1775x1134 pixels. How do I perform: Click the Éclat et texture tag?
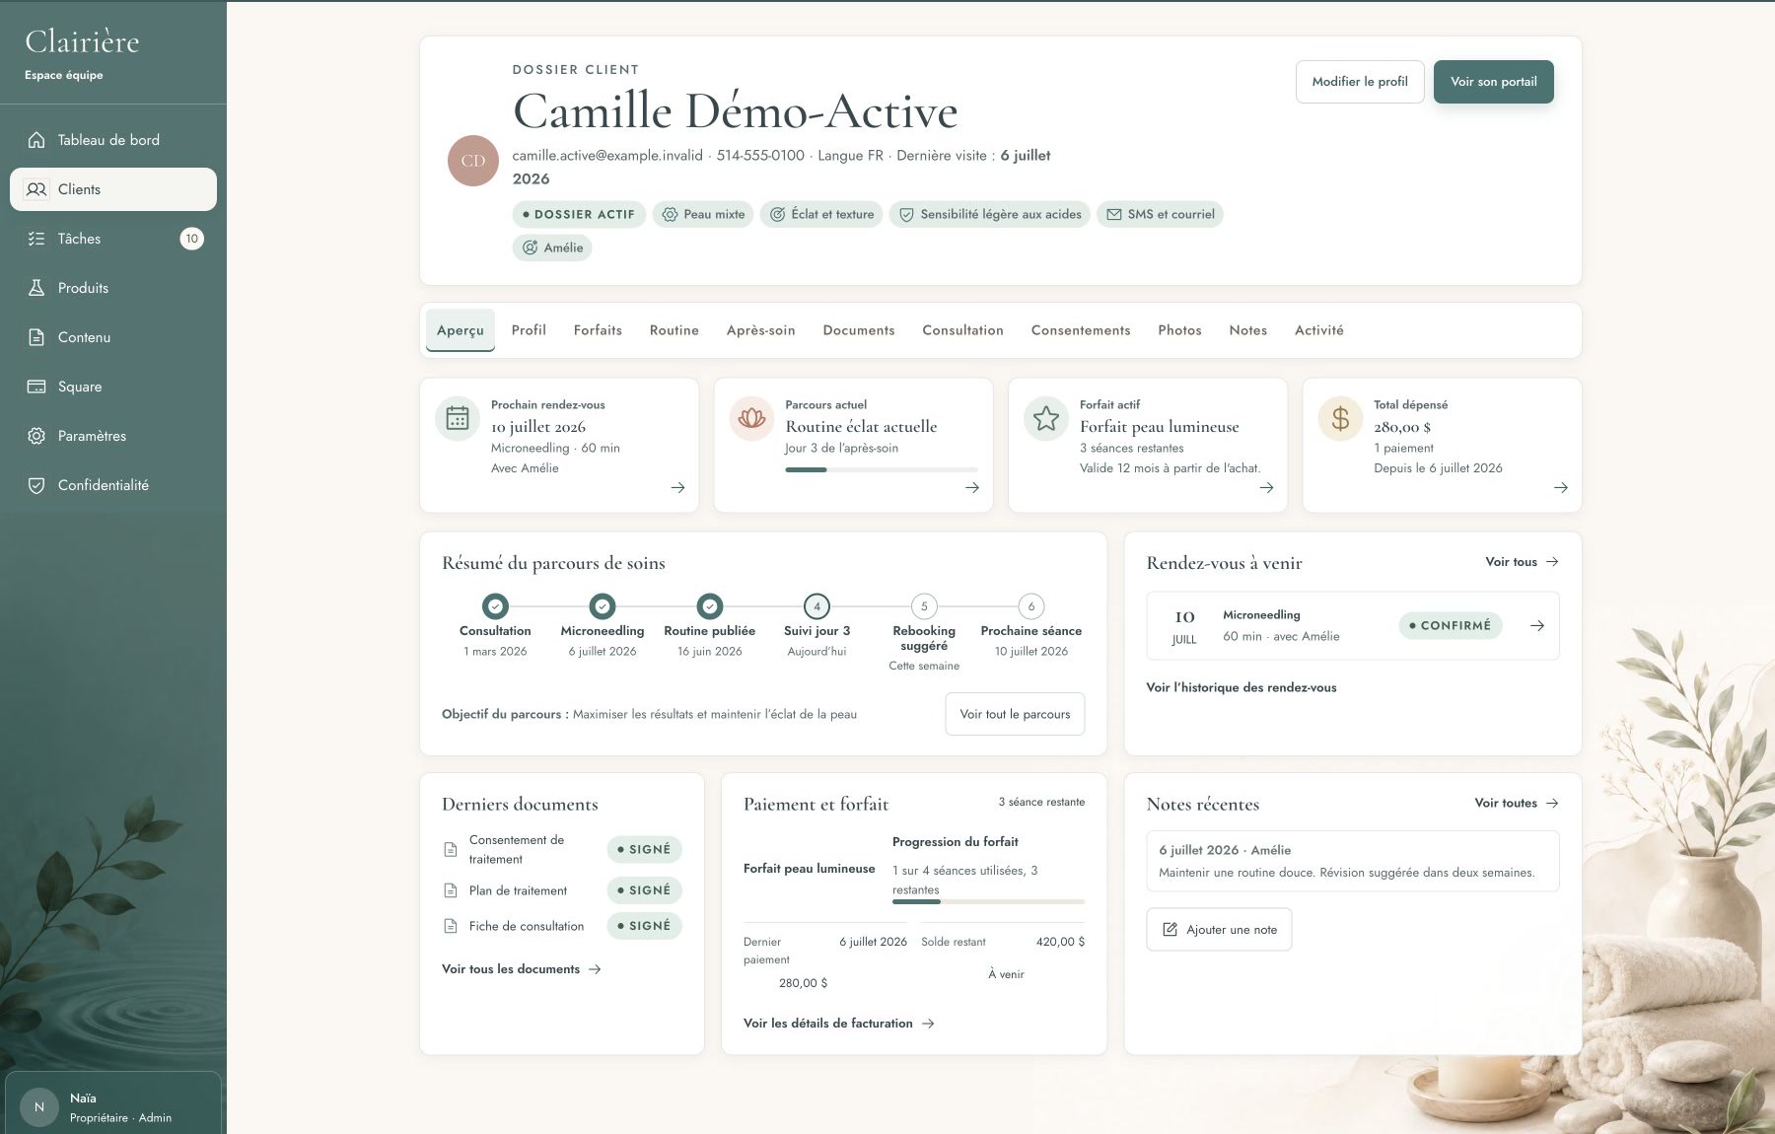pyautogui.click(x=822, y=214)
